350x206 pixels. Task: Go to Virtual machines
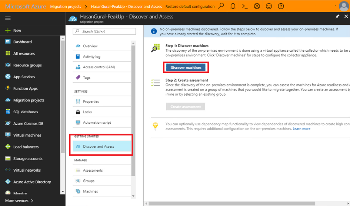coord(27,135)
